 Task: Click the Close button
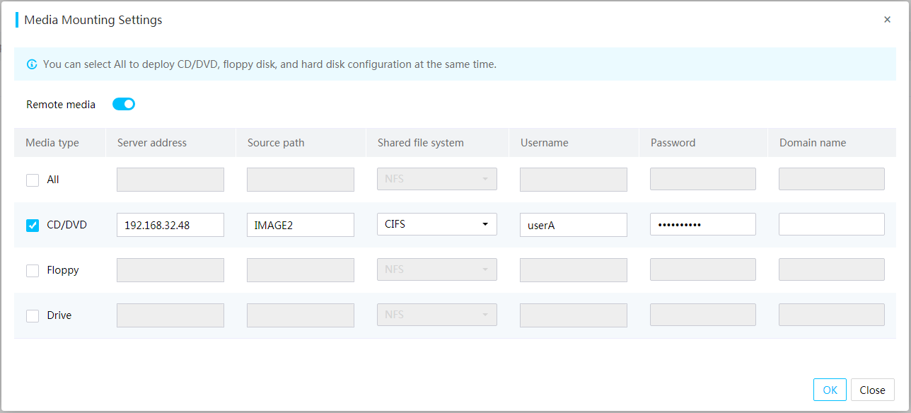pos(873,390)
